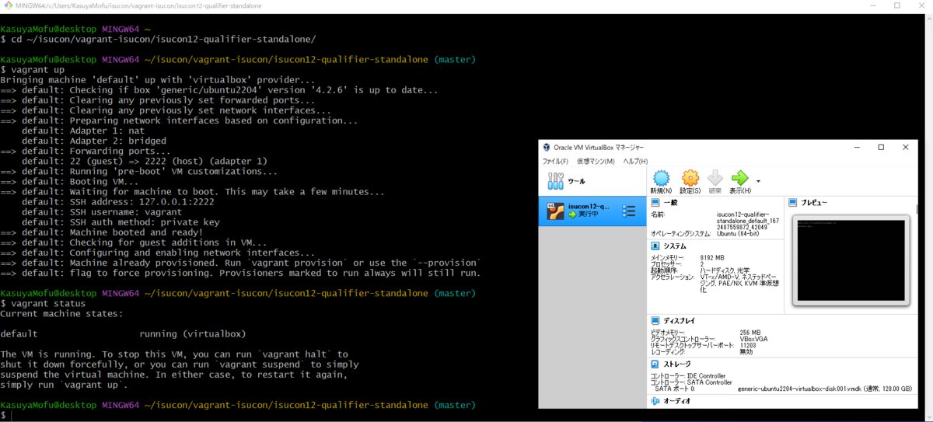Click the Display (ディスプレイ) section icon
This screenshot has width=933, height=422.
pos(655,320)
